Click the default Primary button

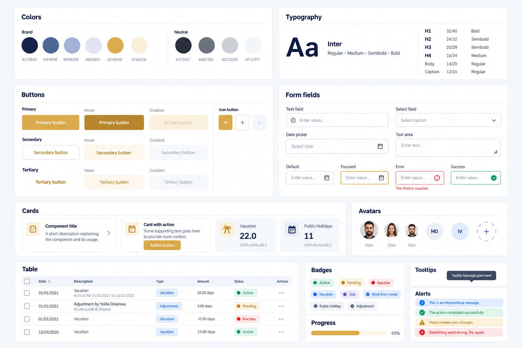51,122
